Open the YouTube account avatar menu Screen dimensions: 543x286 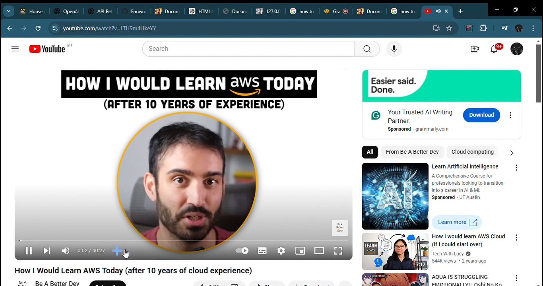coord(517,49)
